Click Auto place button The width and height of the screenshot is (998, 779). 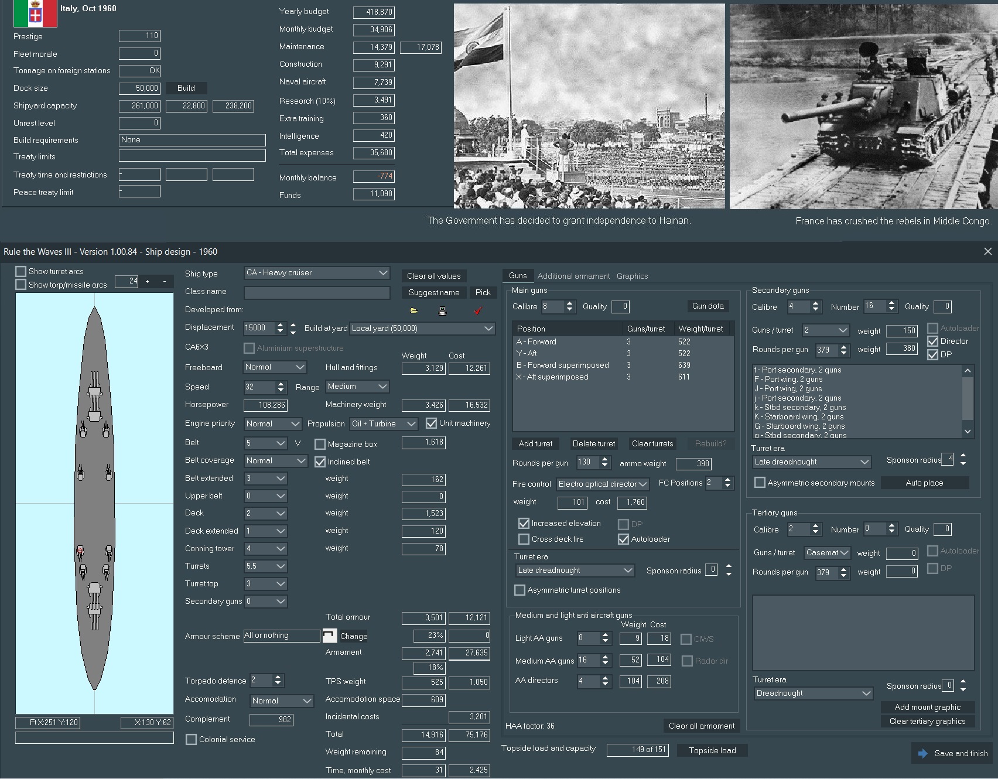pos(924,483)
